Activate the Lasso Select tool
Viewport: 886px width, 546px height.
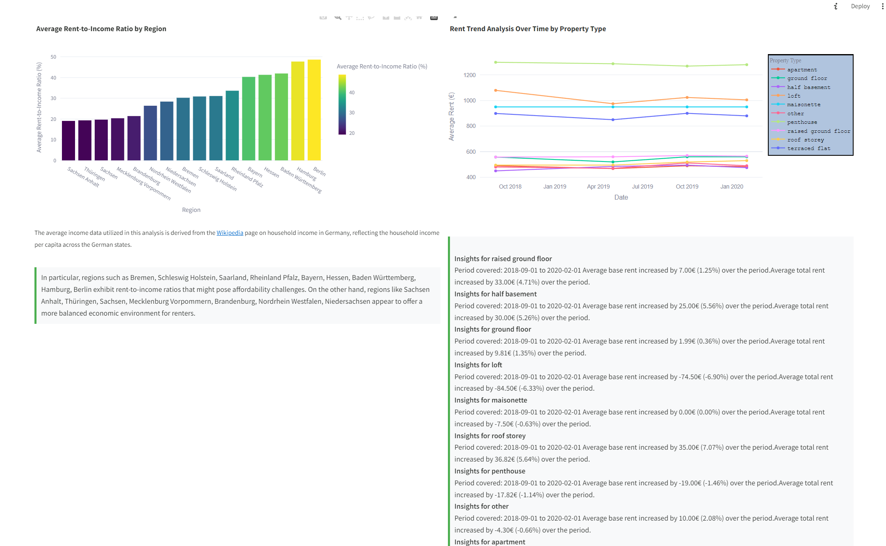[x=371, y=17]
